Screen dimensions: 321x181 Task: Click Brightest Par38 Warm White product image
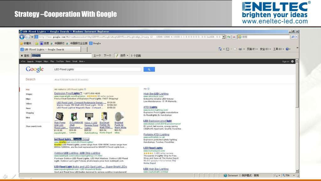[119, 116]
